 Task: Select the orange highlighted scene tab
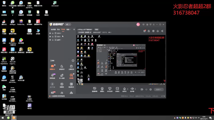[x=63, y=29]
